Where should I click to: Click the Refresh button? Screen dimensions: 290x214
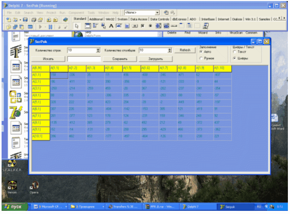[185, 50]
